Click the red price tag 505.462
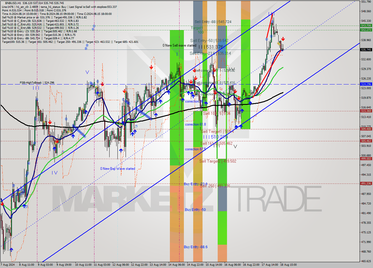The height and width of the screenshot is (268, 373). coord(366,141)
